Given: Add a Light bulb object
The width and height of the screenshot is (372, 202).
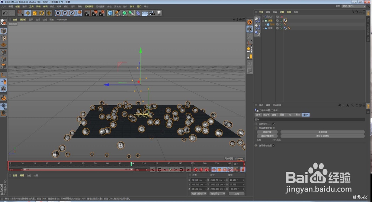Looking at the screenshot, I should pos(159,13).
